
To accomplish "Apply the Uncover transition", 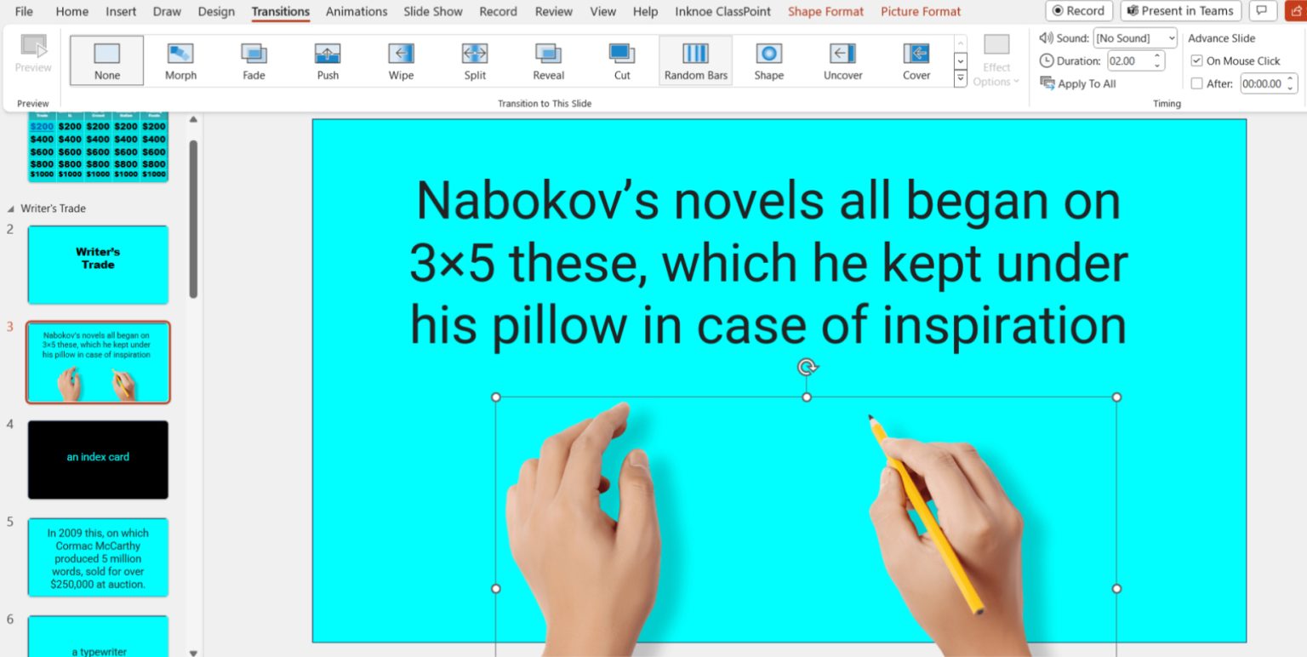I will tap(842, 60).
